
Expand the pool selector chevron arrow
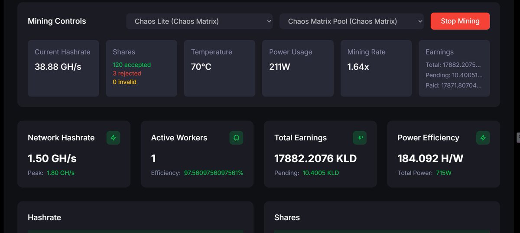(x=419, y=21)
